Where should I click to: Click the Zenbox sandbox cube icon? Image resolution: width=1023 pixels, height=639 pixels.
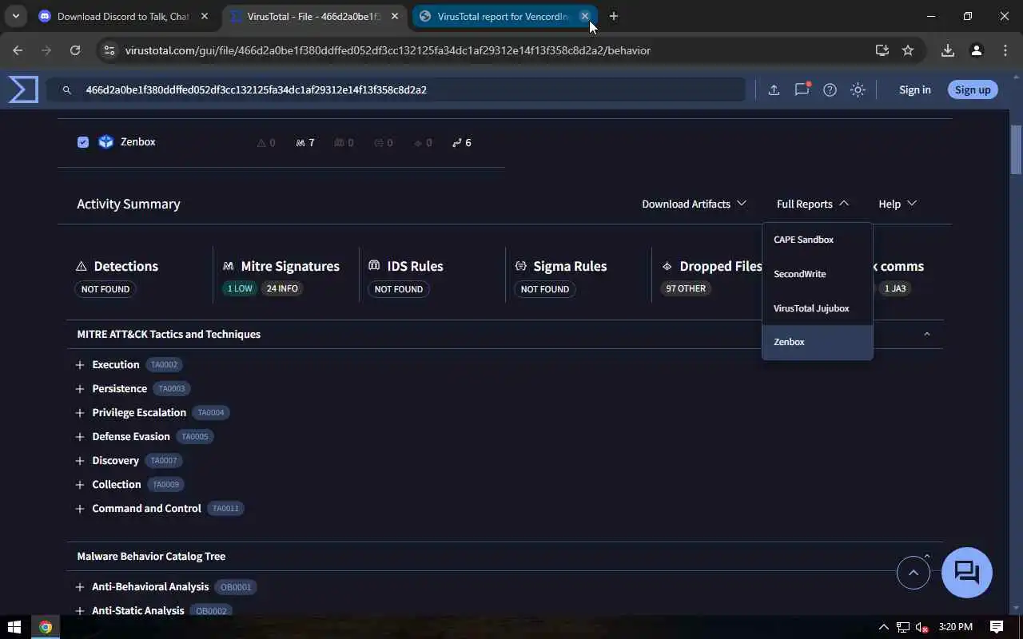pyautogui.click(x=105, y=142)
